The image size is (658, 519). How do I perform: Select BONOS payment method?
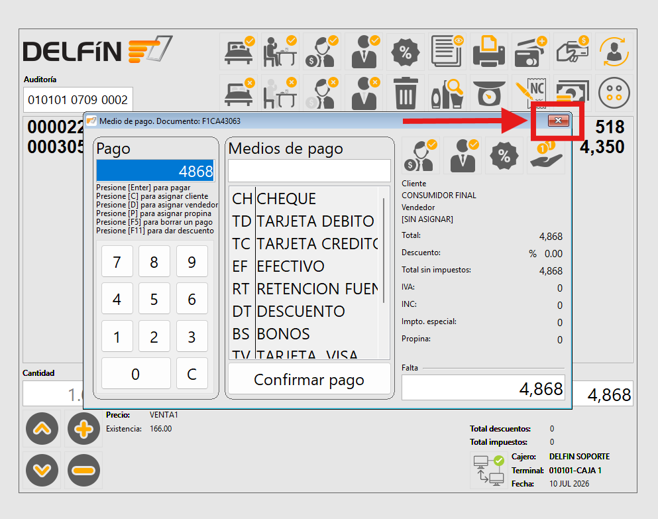(x=304, y=334)
